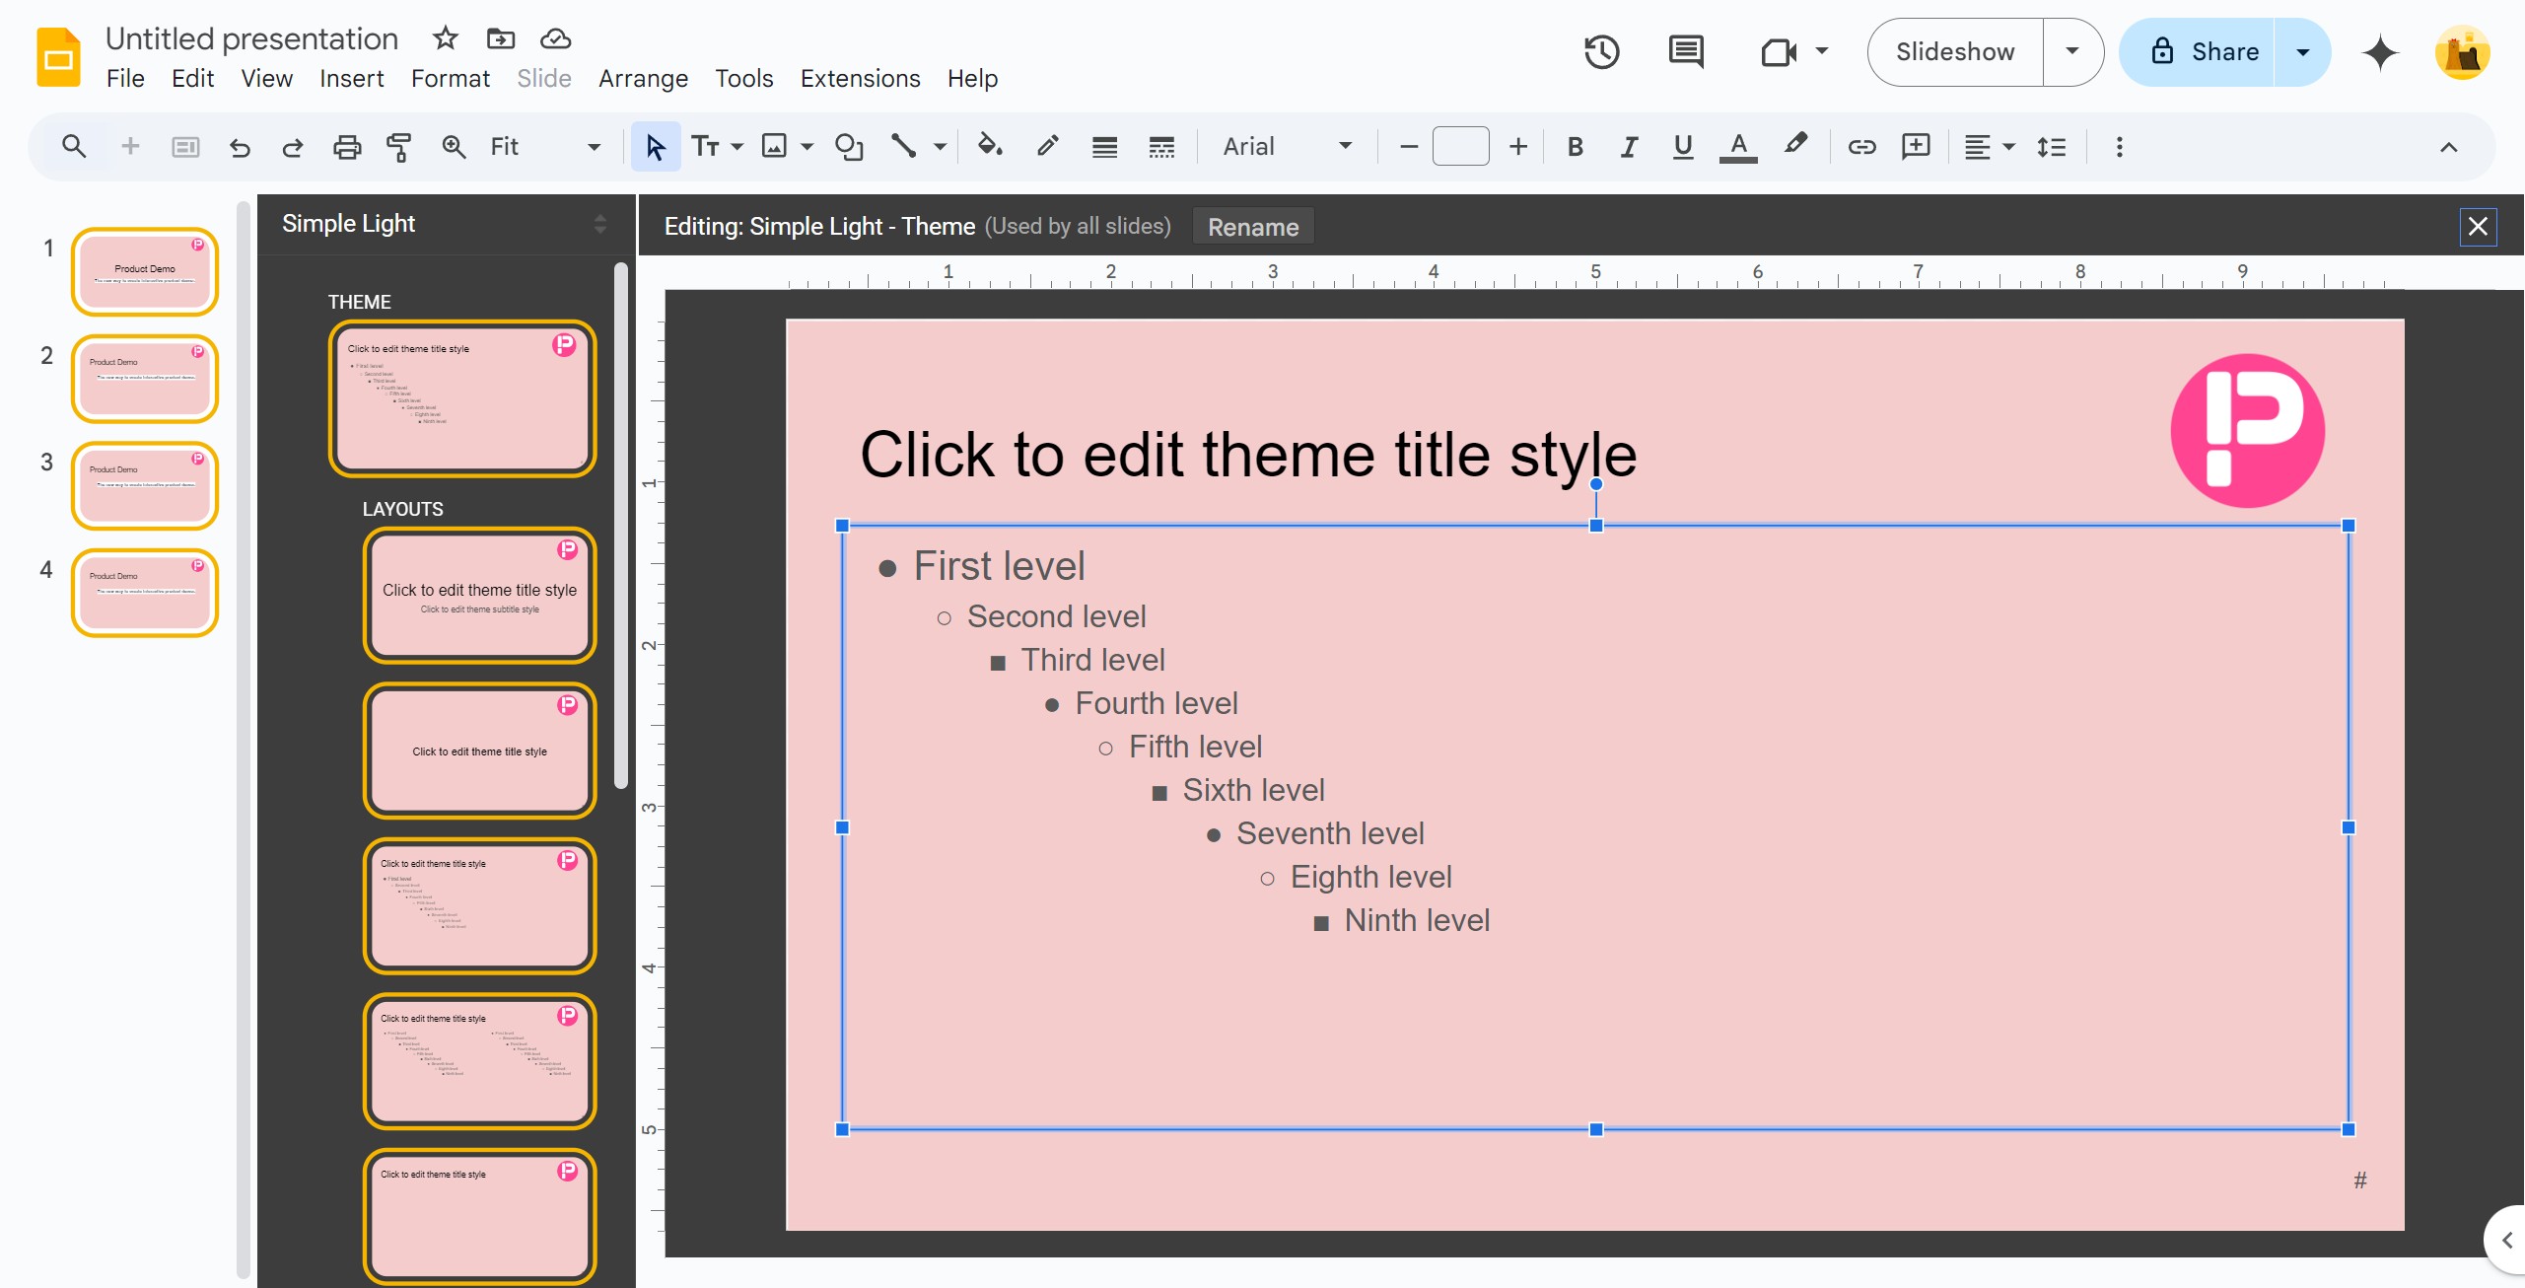This screenshot has width=2525, height=1288.
Task: Expand insert image options arrow
Action: tap(807, 147)
